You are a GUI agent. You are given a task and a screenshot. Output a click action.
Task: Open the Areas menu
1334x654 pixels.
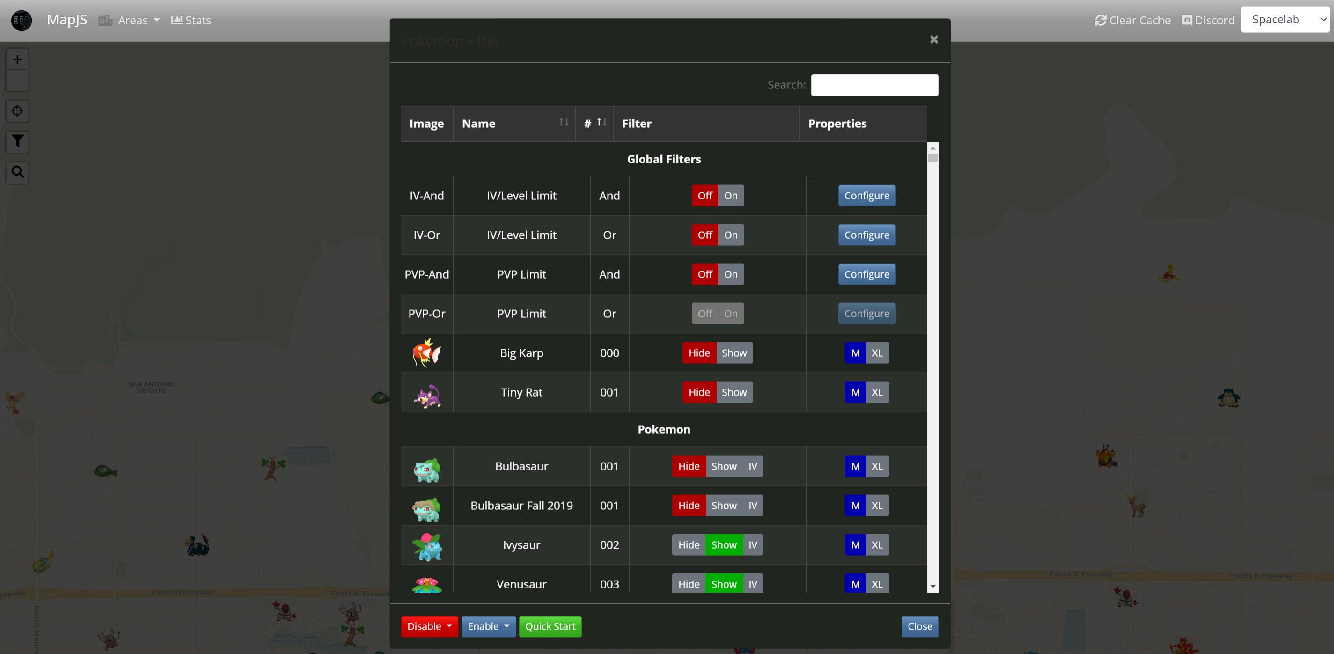click(x=130, y=20)
